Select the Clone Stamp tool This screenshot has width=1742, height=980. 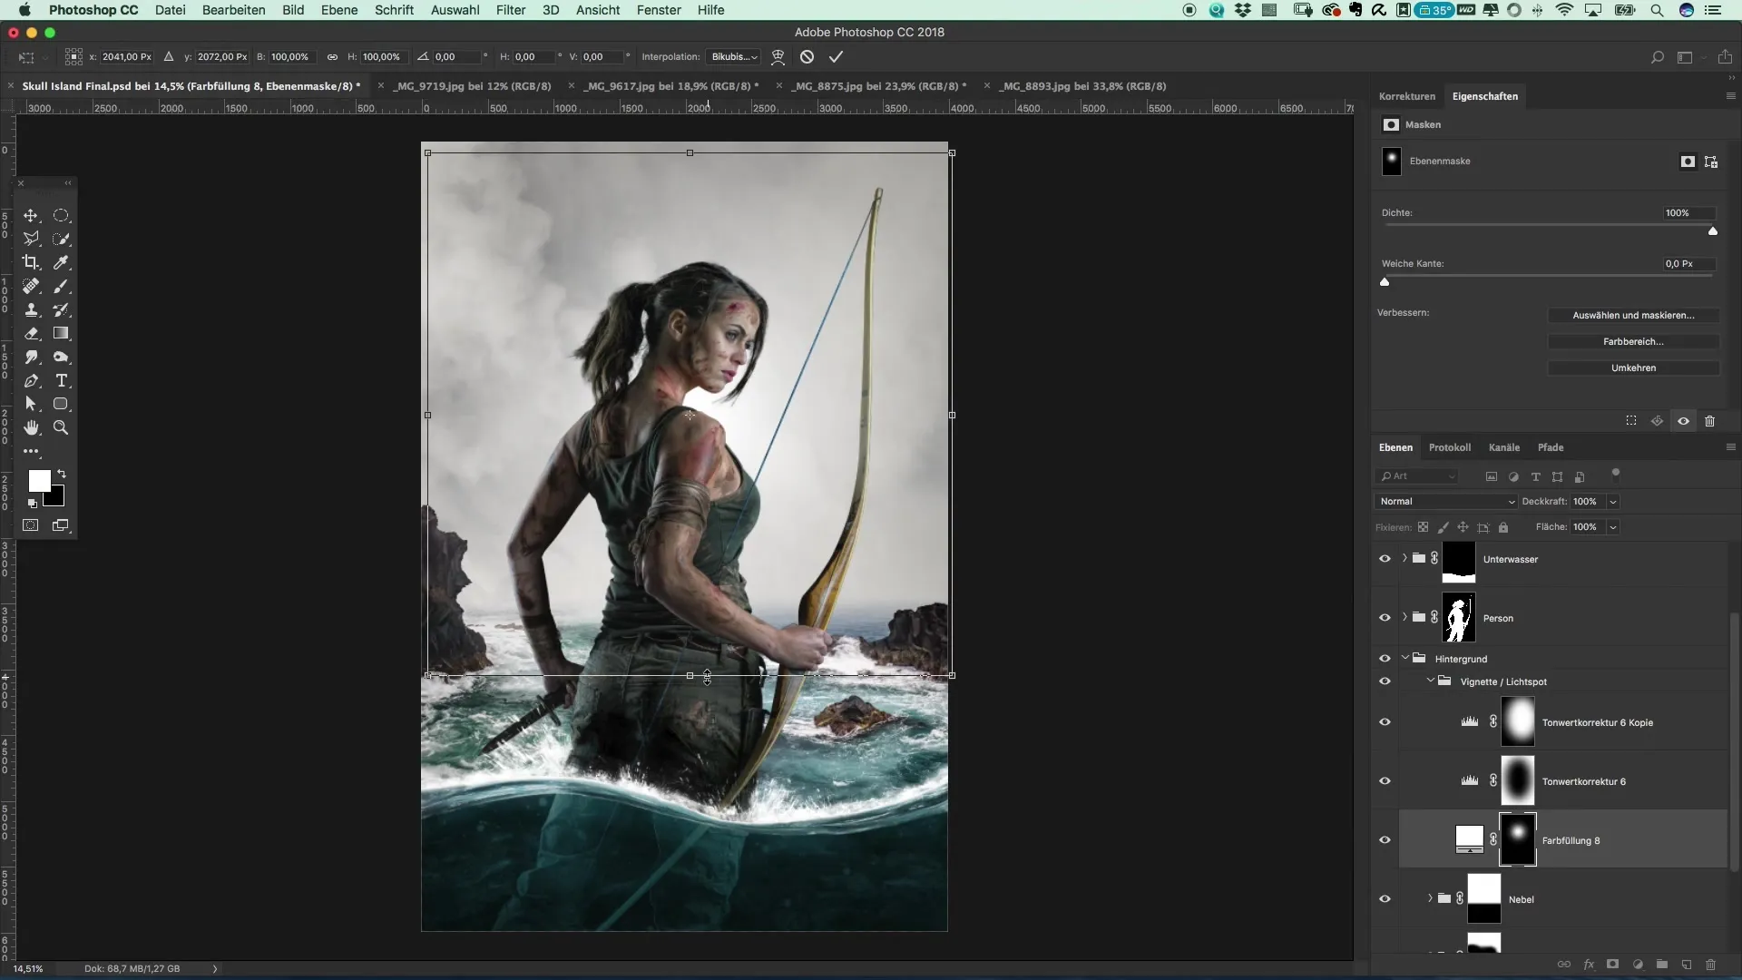[x=31, y=309]
